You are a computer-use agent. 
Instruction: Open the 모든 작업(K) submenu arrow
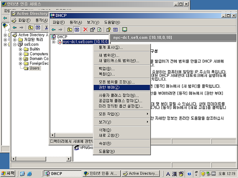pos(147,114)
